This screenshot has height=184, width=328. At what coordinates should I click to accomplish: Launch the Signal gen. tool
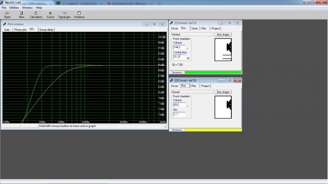pyautogui.click(x=65, y=15)
